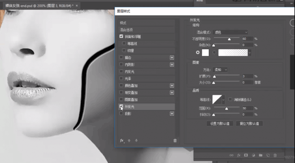Viewport: 295px width, 163px height.
Task: Open the fx menu in Layer Style dialog
Action: [122, 140]
